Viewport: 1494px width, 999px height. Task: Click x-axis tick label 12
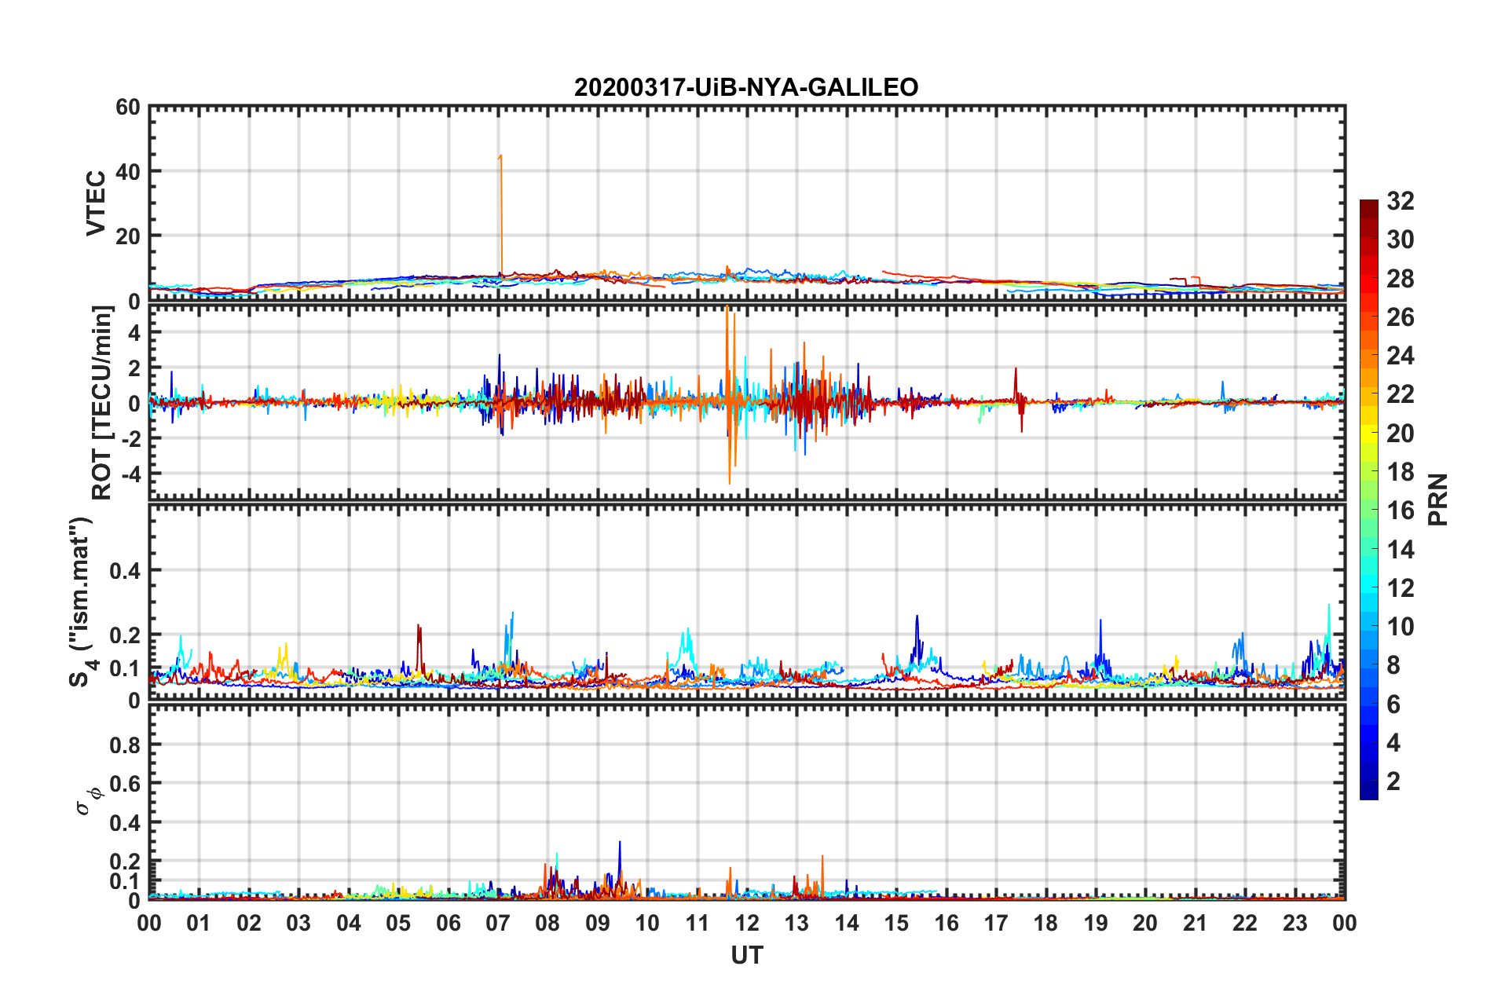[746, 923]
